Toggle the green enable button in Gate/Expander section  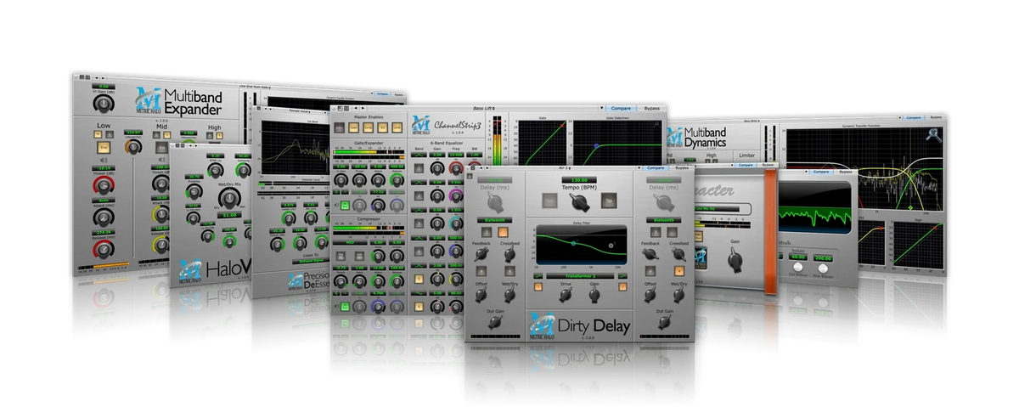(x=345, y=205)
